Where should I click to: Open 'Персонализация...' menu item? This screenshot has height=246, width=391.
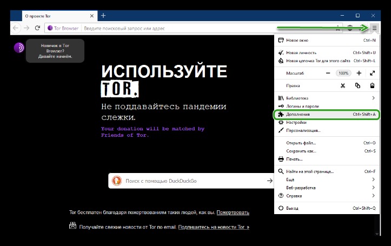327,130
